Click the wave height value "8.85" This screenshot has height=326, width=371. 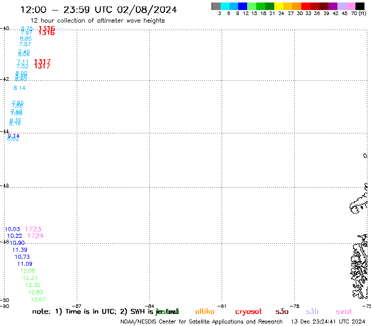(x=26, y=39)
